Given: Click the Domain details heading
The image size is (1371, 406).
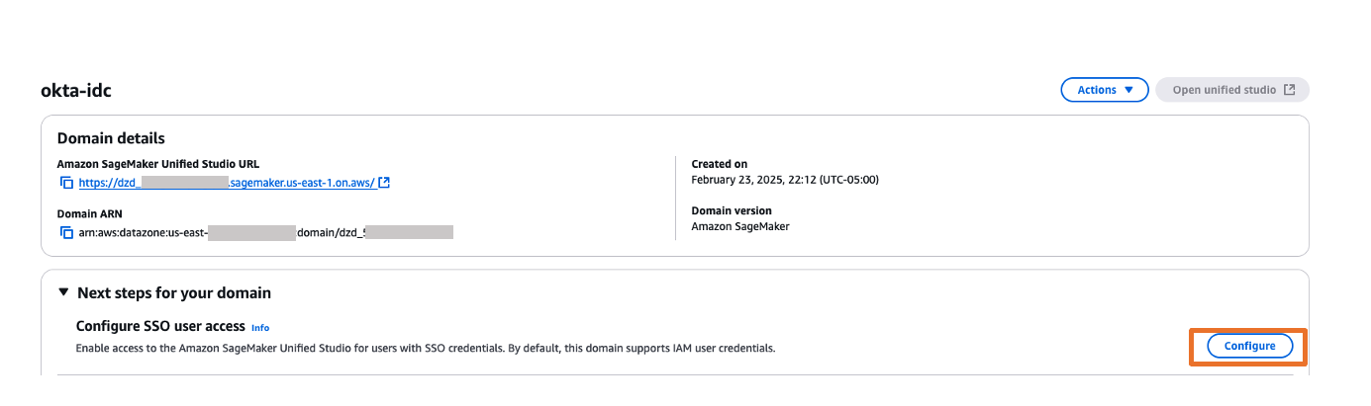Looking at the screenshot, I should (111, 138).
